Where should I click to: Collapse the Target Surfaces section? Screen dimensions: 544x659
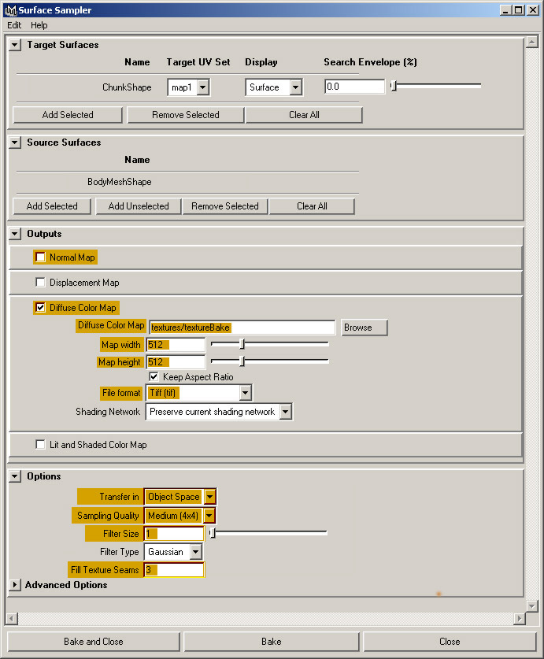[15, 45]
